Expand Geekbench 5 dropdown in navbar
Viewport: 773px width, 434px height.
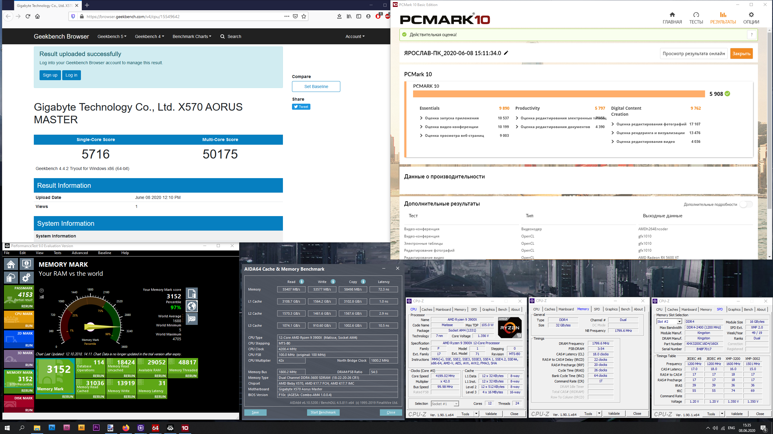112,36
